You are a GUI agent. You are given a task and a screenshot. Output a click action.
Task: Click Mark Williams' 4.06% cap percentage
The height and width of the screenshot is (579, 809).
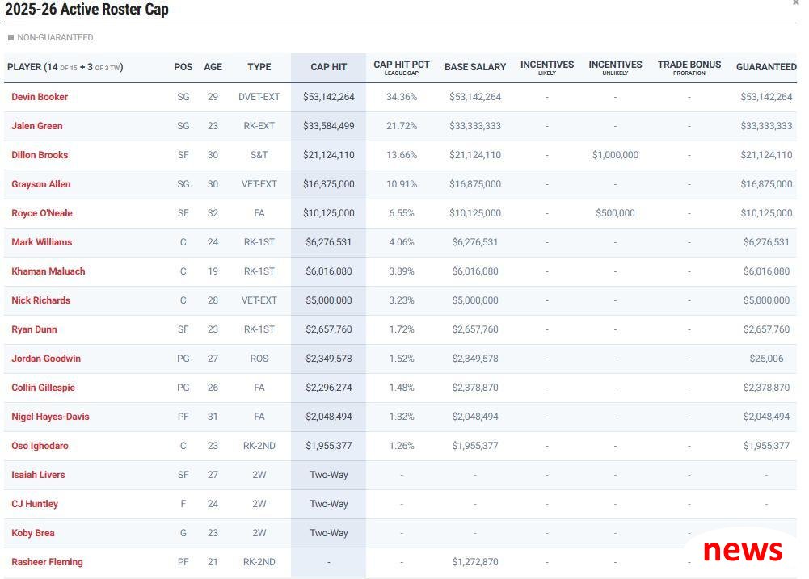[x=402, y=242]
